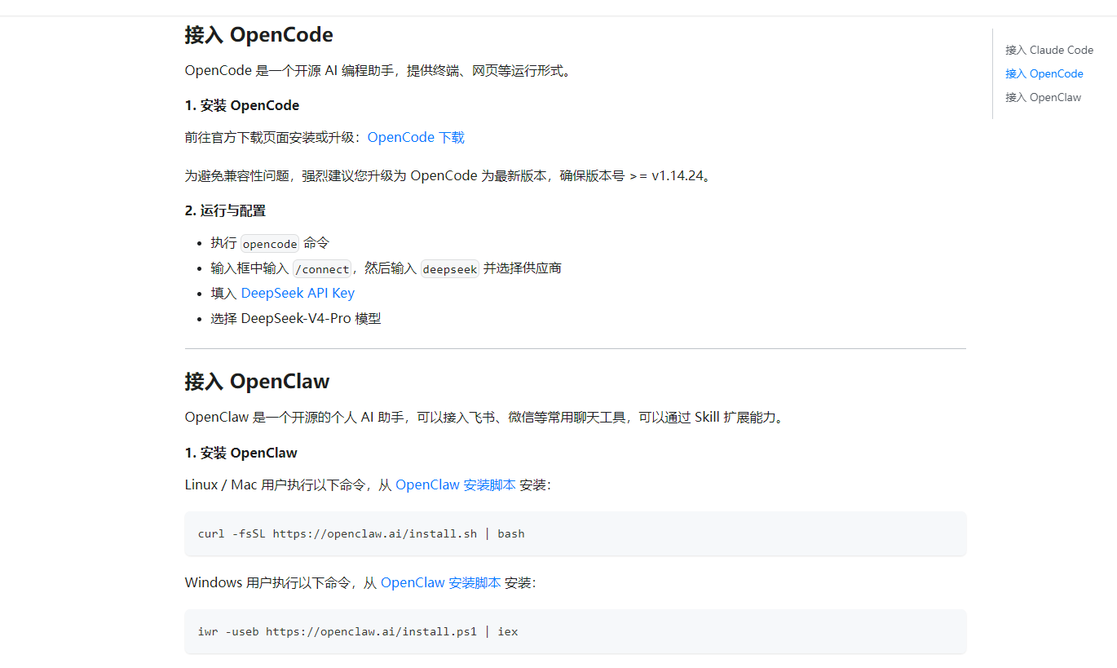This screenshot has height=668, width=1117.
Task: Jump to 接入 OpenClaw via the sidebar outline
Action: click(x=1044, y=97)
